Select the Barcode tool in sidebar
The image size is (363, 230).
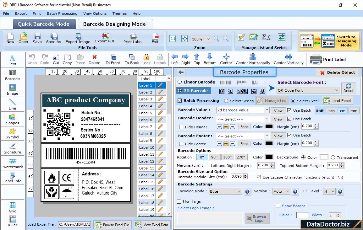pos(13,75)
